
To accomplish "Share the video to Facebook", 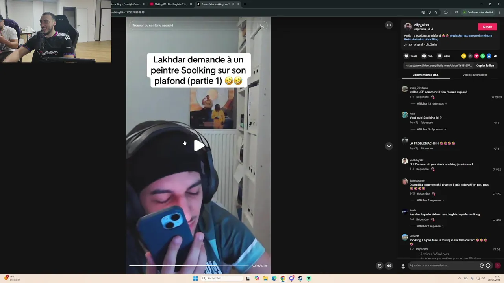I will [x=489, y=56].
